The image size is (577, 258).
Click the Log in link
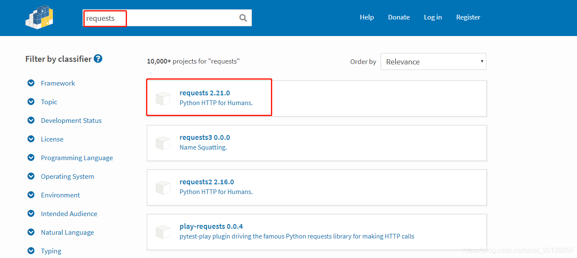point(433,17)
